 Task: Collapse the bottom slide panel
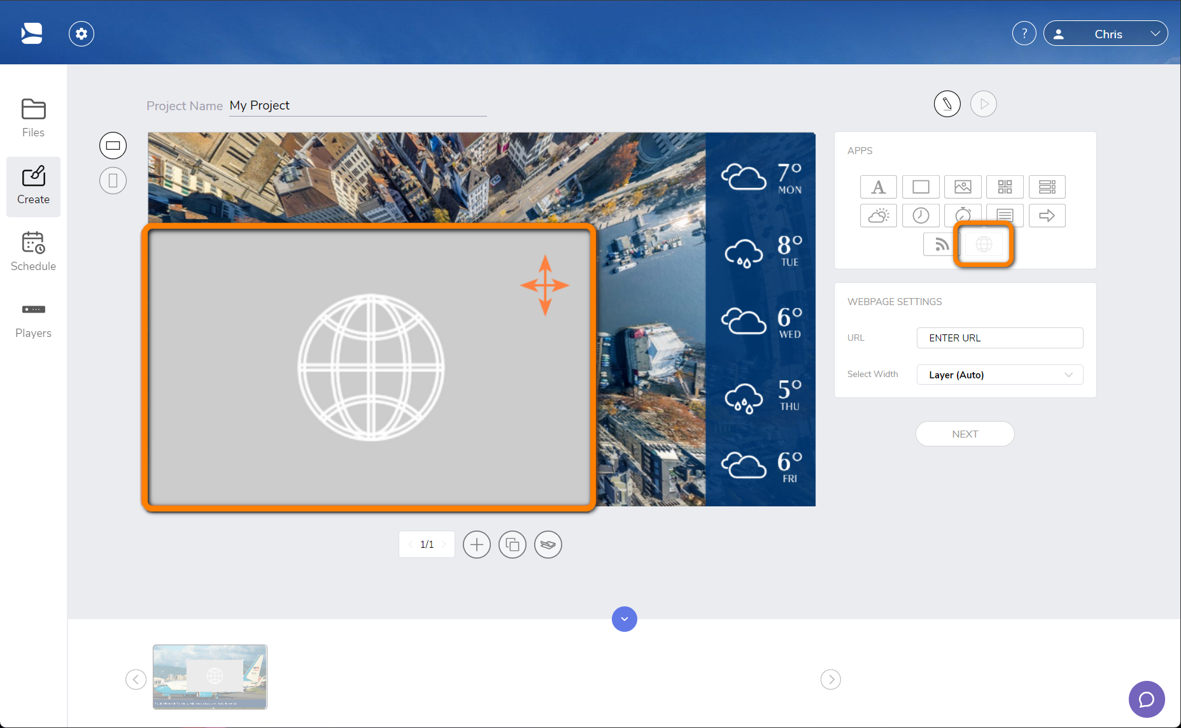625,619
